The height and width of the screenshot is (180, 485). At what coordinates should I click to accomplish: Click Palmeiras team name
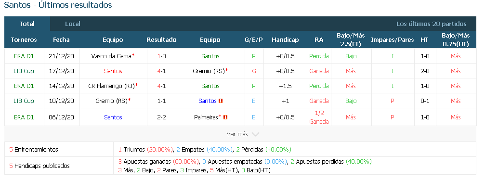(206, 117)
